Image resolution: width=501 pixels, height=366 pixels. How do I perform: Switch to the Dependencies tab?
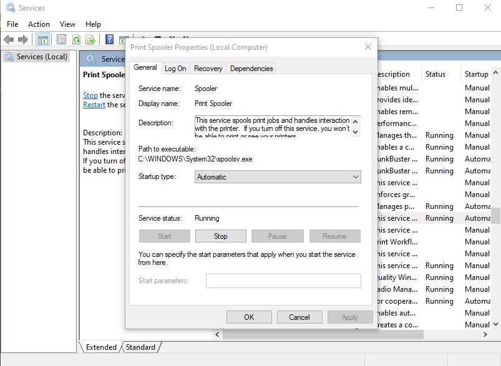coord(251,69)
